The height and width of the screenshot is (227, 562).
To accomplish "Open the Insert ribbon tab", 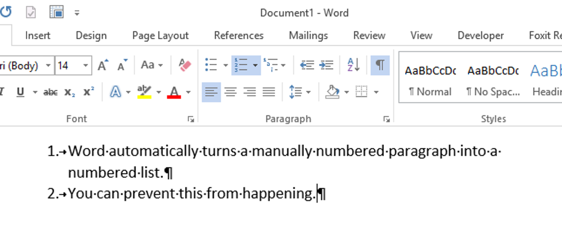I will (37, 36).
